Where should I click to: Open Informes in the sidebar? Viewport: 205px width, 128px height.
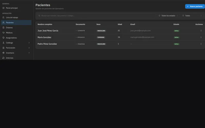click(x=16, y=58)
